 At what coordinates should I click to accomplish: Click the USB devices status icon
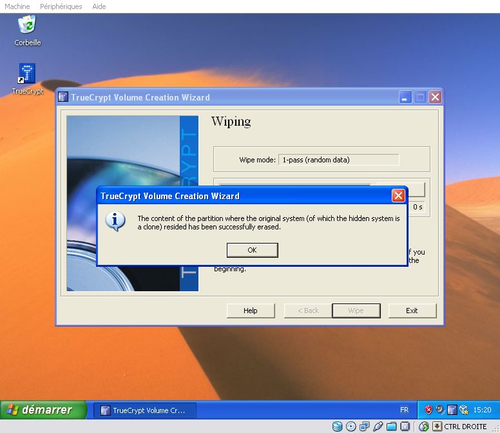[378, 427]
